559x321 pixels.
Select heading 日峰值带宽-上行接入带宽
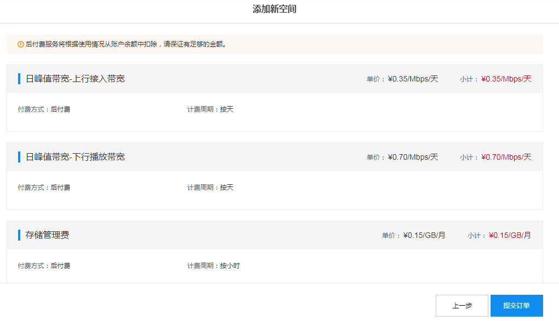point(75,79)
